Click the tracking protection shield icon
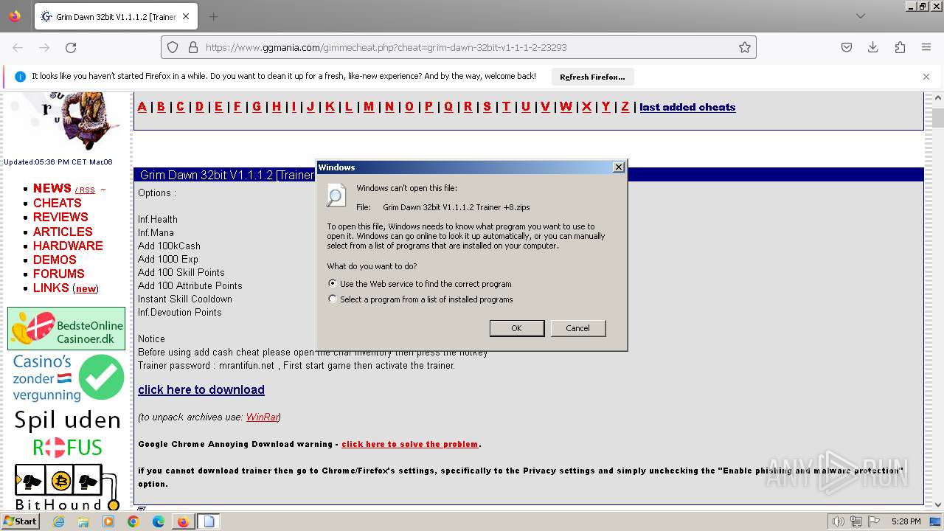This screenshot has width=944, height=531. 173,47
